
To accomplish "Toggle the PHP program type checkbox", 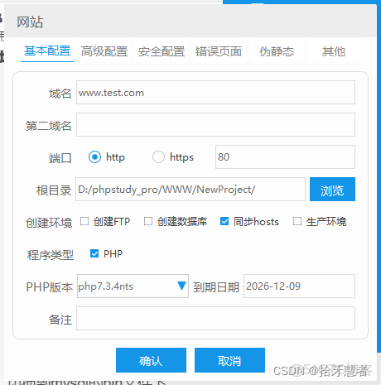I will [x=94, y=253].
